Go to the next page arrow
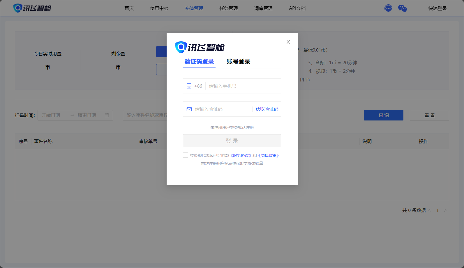The height and width of the screenshot is (268, 464). [x=445, y=210]
